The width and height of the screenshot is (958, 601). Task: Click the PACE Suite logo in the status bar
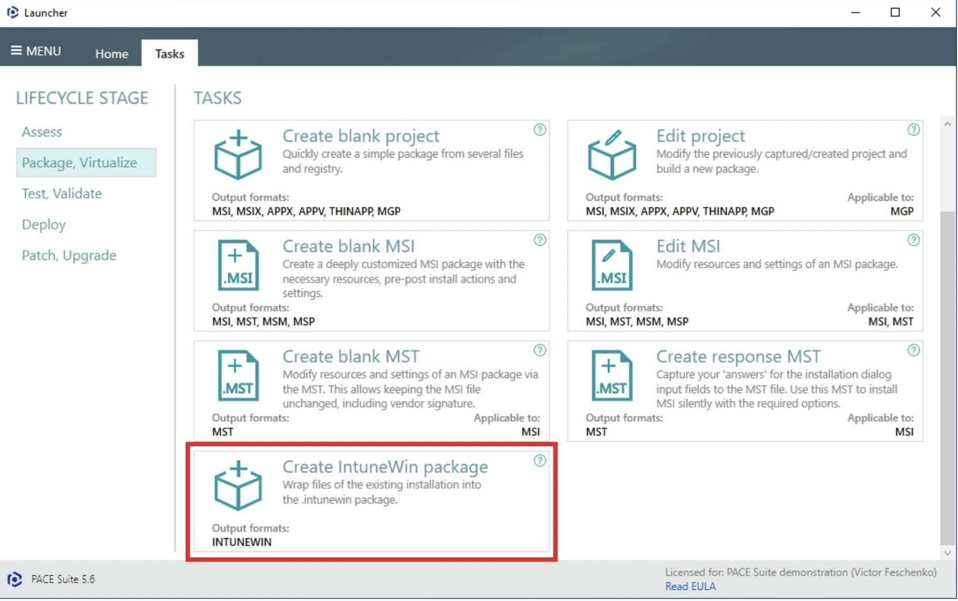tap(14, 579)
